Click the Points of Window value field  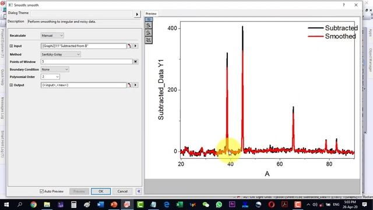tap(87, 62)
